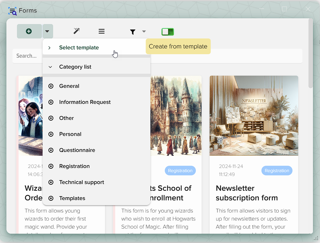Select the Personal category radio icon
Screen dimensions: 320x243
51,134
